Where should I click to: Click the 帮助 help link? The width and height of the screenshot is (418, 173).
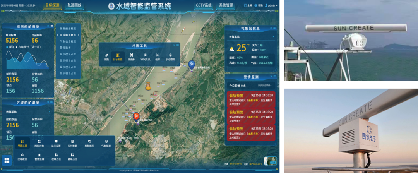(260, 6)
